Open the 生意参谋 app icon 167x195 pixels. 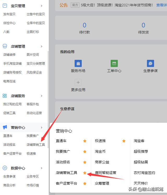pos(151,63)
